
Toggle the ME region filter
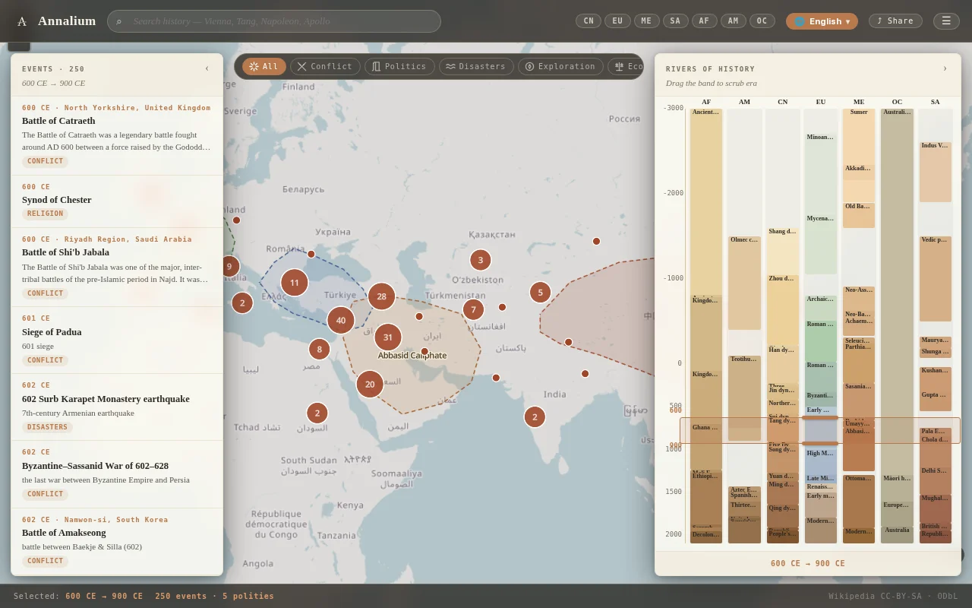(646, 21)
